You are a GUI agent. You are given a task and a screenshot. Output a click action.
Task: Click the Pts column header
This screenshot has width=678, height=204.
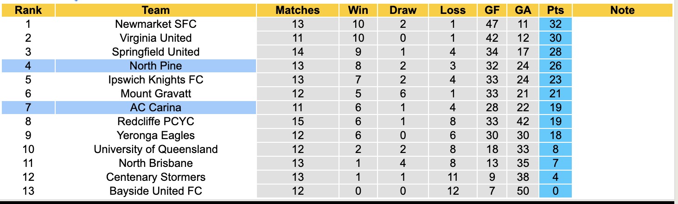pyautogui.click(x=555, y=10)
